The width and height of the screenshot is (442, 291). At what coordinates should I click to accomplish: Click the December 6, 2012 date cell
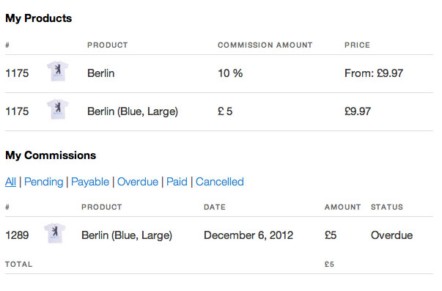click(248, 235)
